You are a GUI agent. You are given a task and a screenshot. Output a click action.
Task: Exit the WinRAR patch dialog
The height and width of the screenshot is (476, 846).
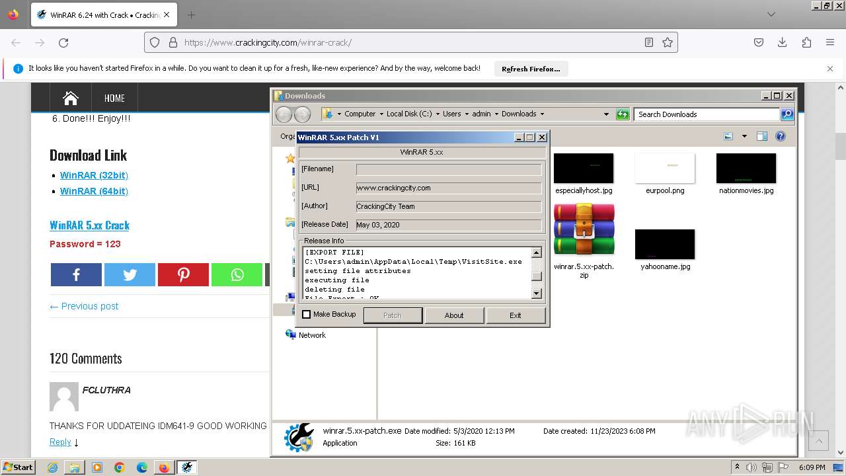516,315
